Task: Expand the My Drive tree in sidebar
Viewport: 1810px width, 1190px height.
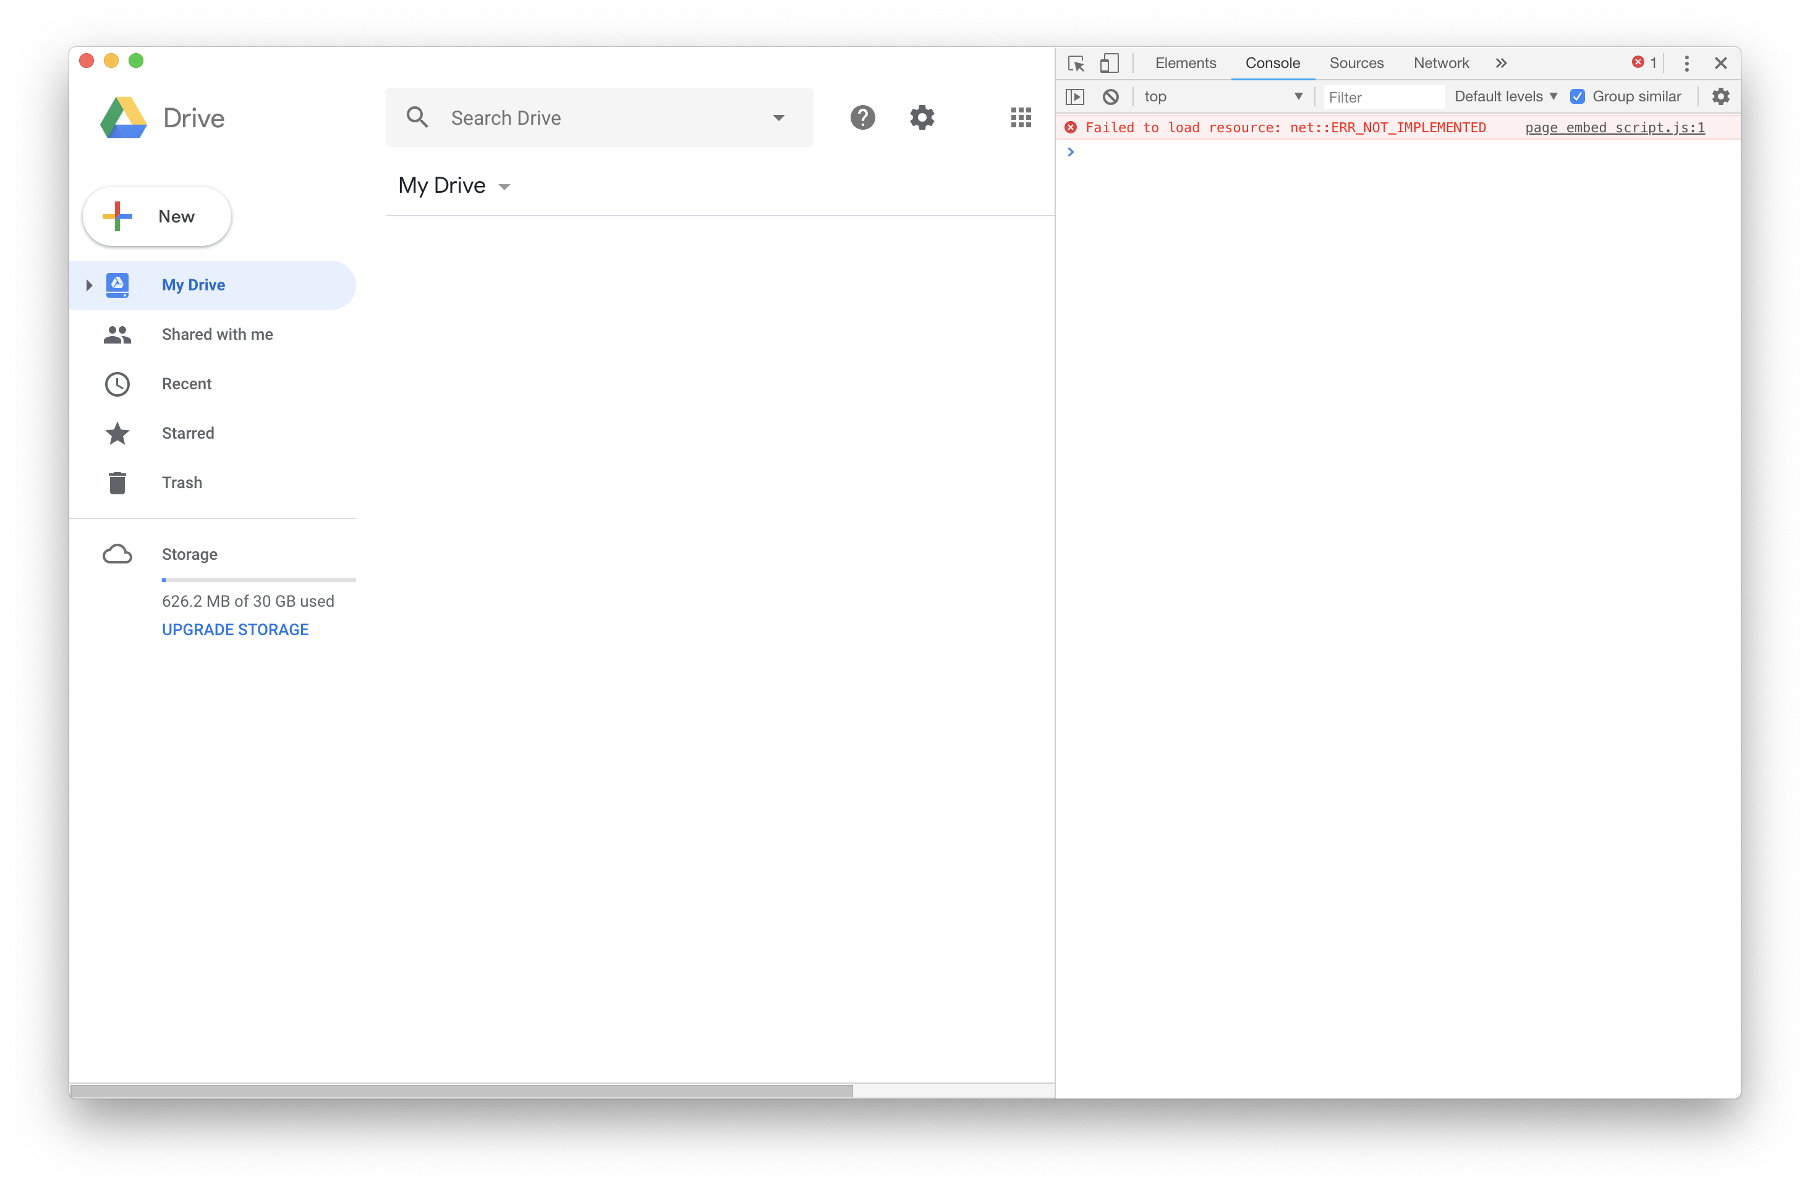Action: point(89,285)
